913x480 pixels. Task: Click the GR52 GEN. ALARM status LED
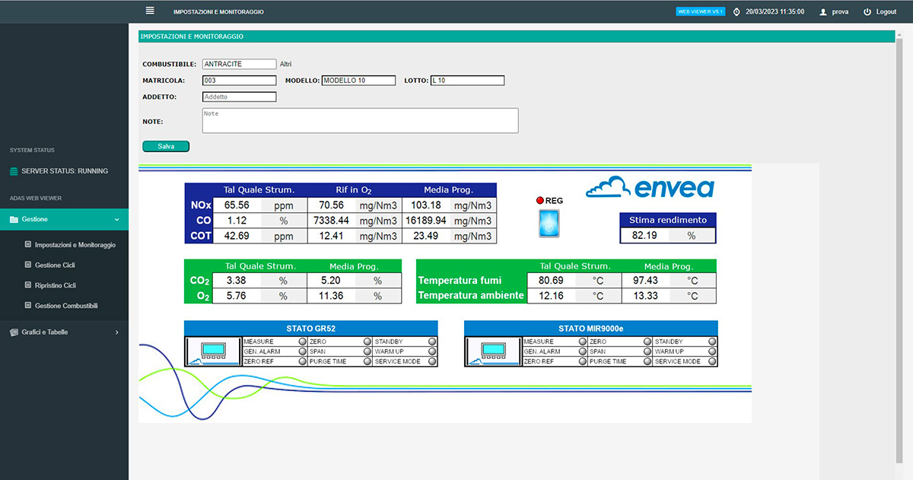[301, 352]
